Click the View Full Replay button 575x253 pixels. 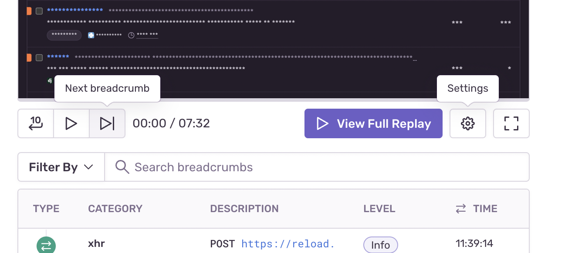(373, 123)
